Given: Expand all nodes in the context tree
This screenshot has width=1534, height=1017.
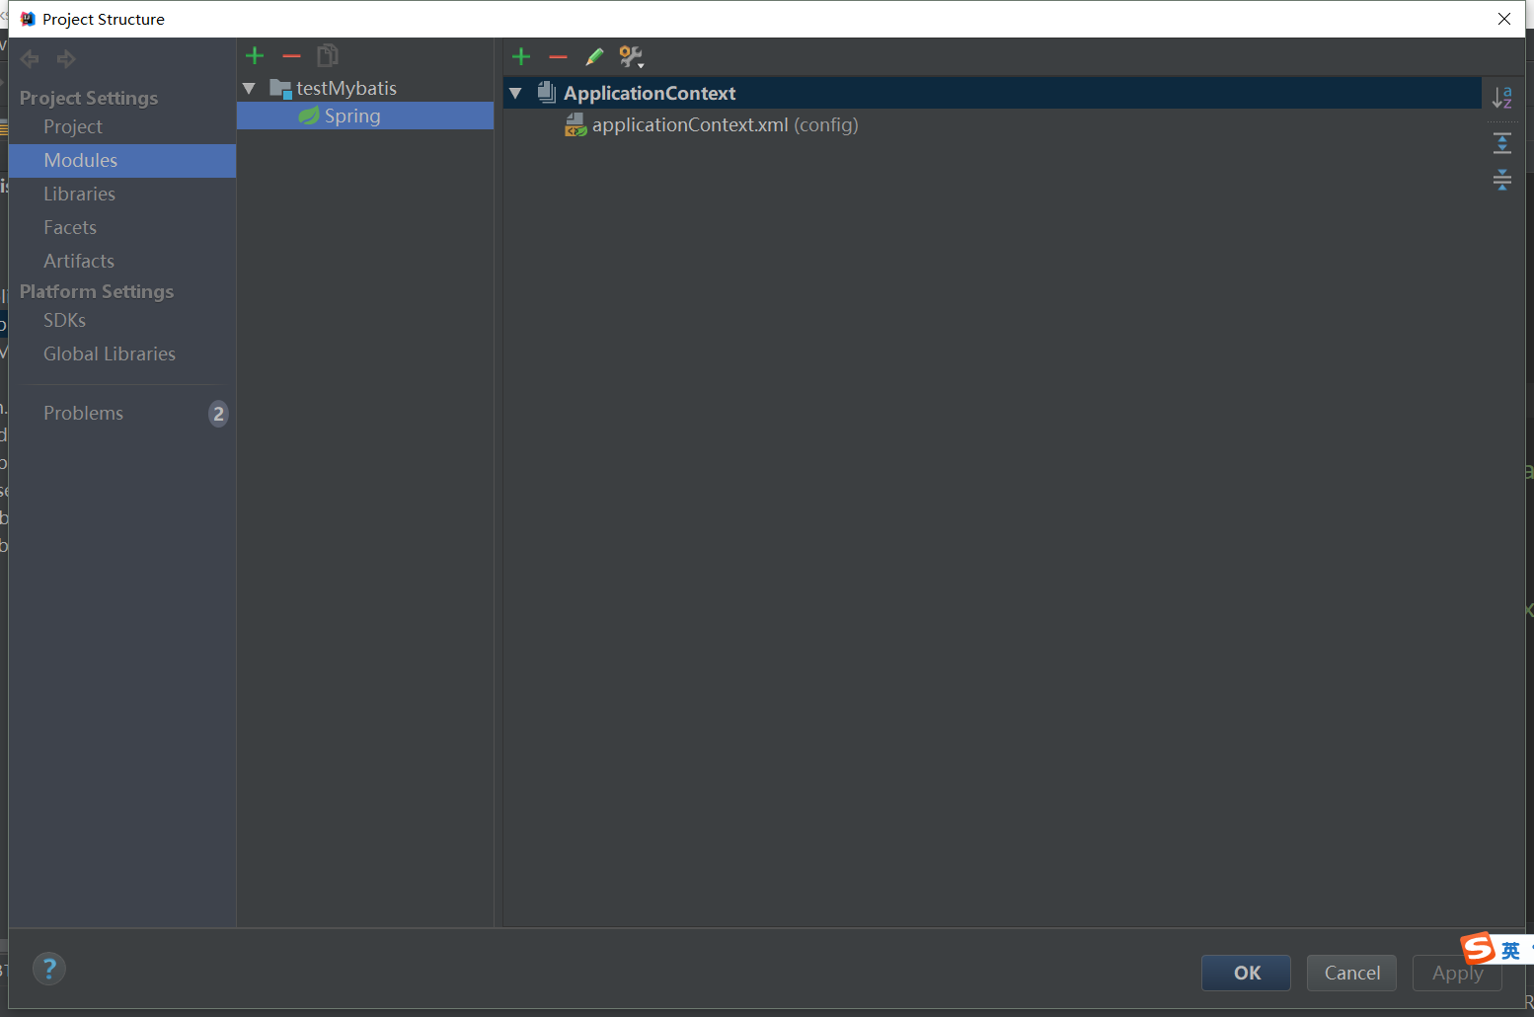Looking at the screenshot, I should (1502, 143).
